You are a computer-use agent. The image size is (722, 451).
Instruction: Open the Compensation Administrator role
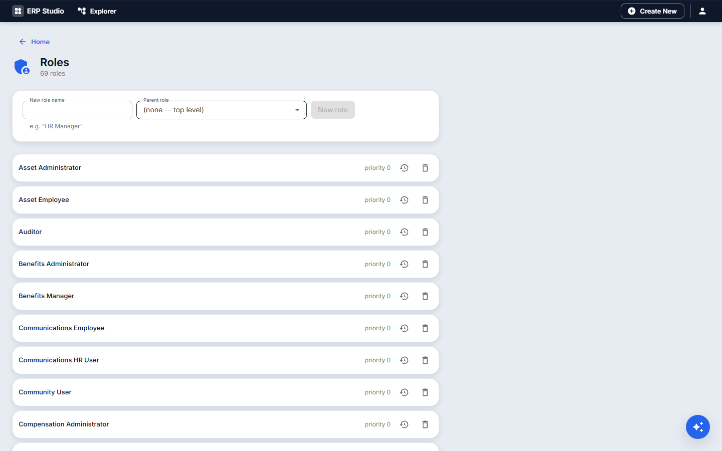(226, 424)
